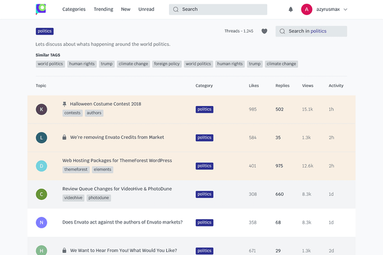Click the Topic column header

(41, 85)
